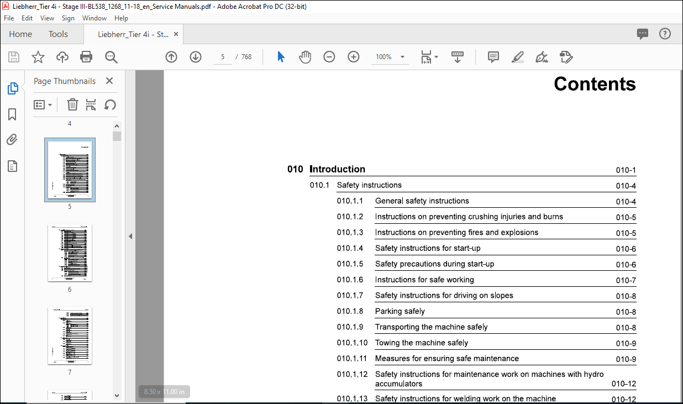The image size is (683, 404).
Task: Rotate pages with the rotate icon
Action: (110, 104)
